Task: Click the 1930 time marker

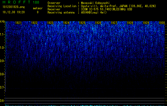Action: (162, 23)
